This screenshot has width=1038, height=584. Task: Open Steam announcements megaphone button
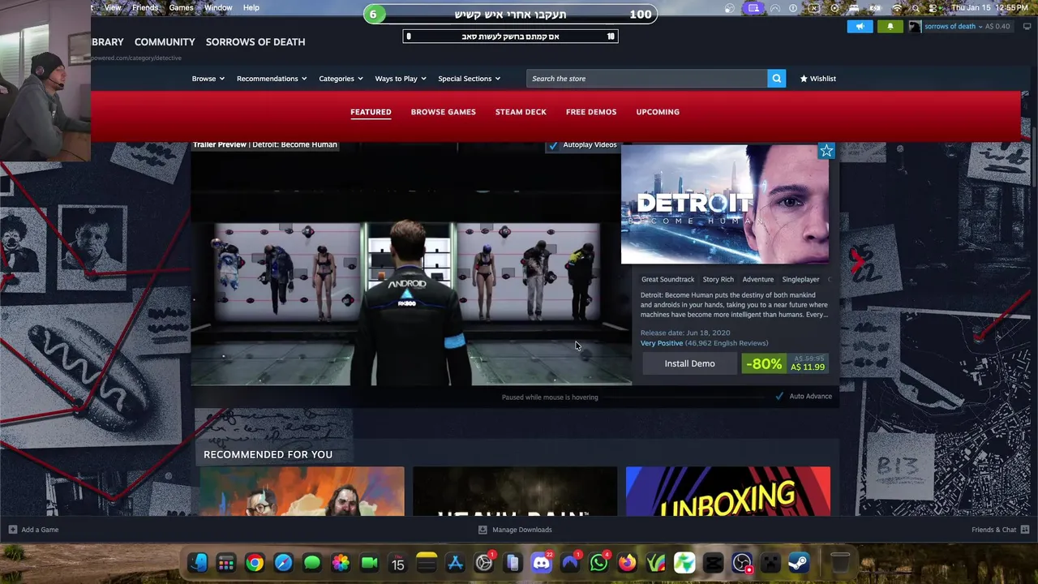click(860, 26)
